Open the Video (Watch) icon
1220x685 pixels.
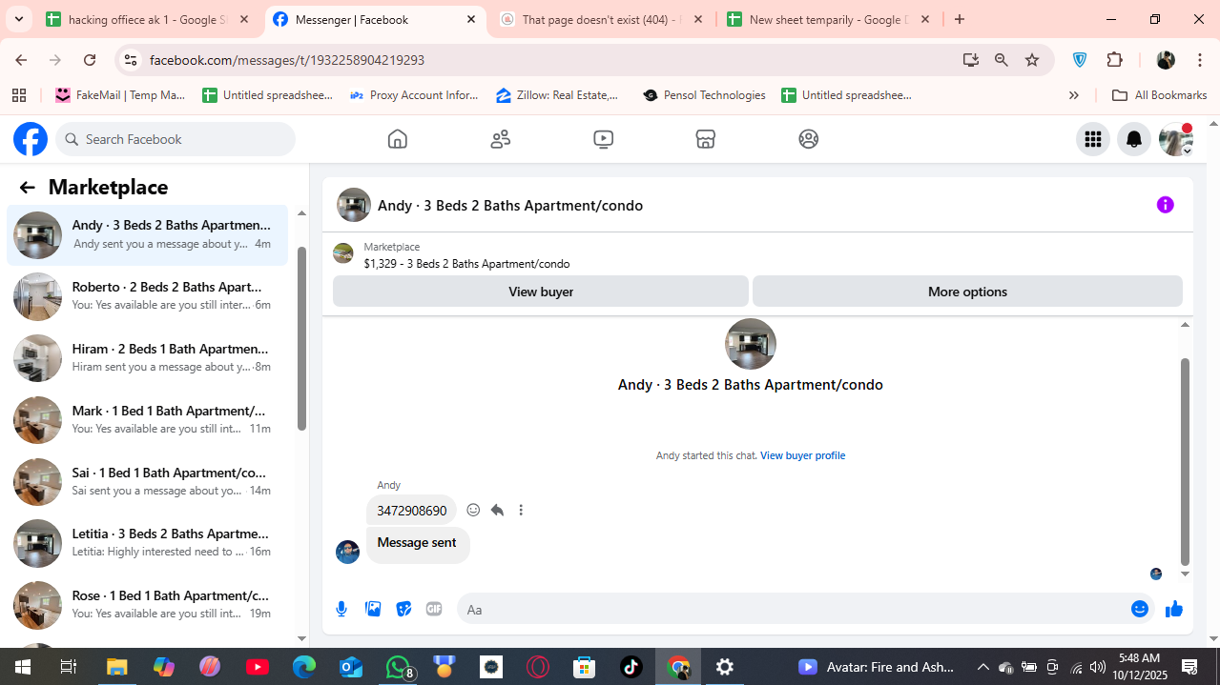(603, 139)
